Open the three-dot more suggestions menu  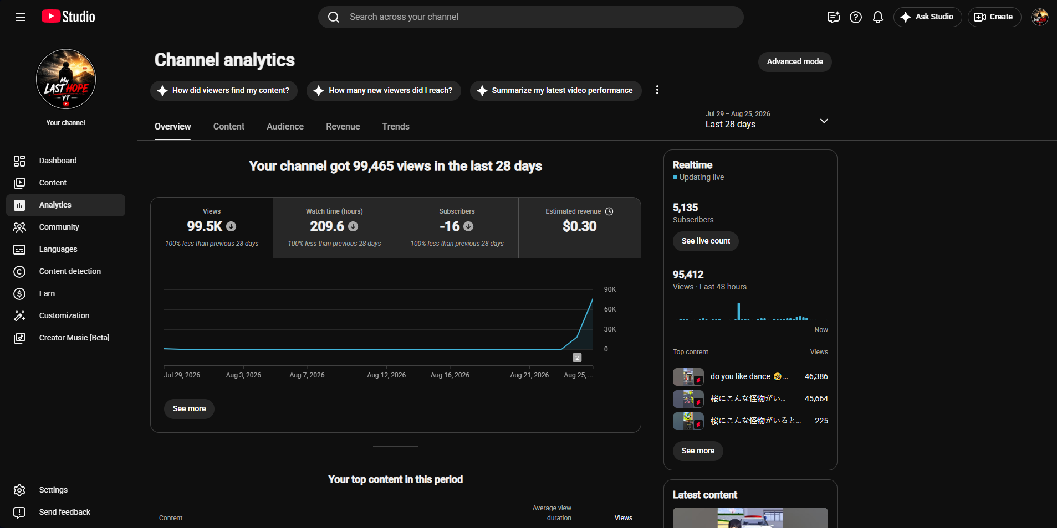(x=657, y=90)
